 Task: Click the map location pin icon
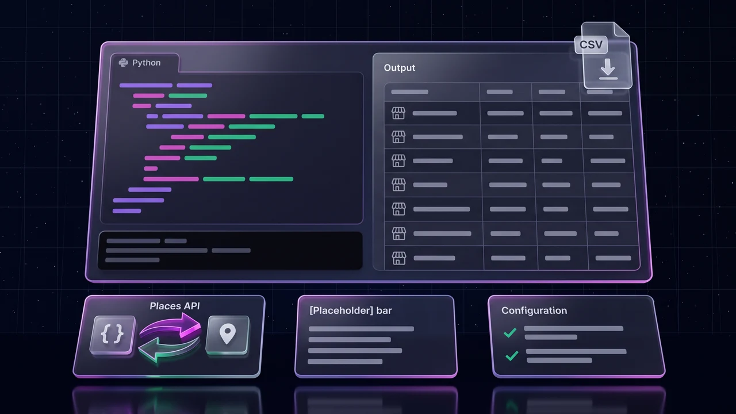point(228,335)
